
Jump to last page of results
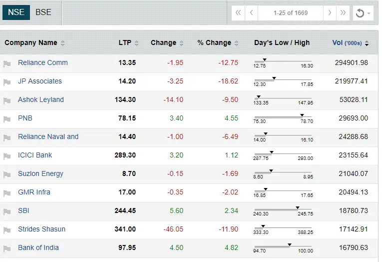(x=343, y=12)
